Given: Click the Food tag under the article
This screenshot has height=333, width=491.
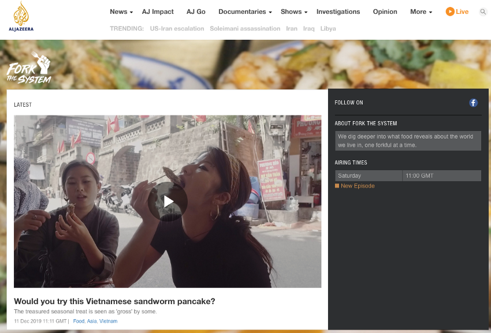Looking at the screenshot, I should click(79, 321).
